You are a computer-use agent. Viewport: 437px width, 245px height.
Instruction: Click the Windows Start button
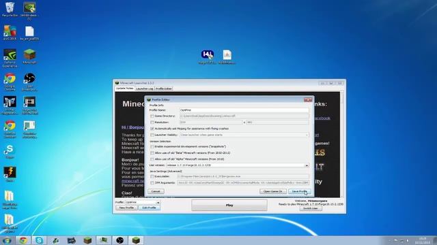7,240
